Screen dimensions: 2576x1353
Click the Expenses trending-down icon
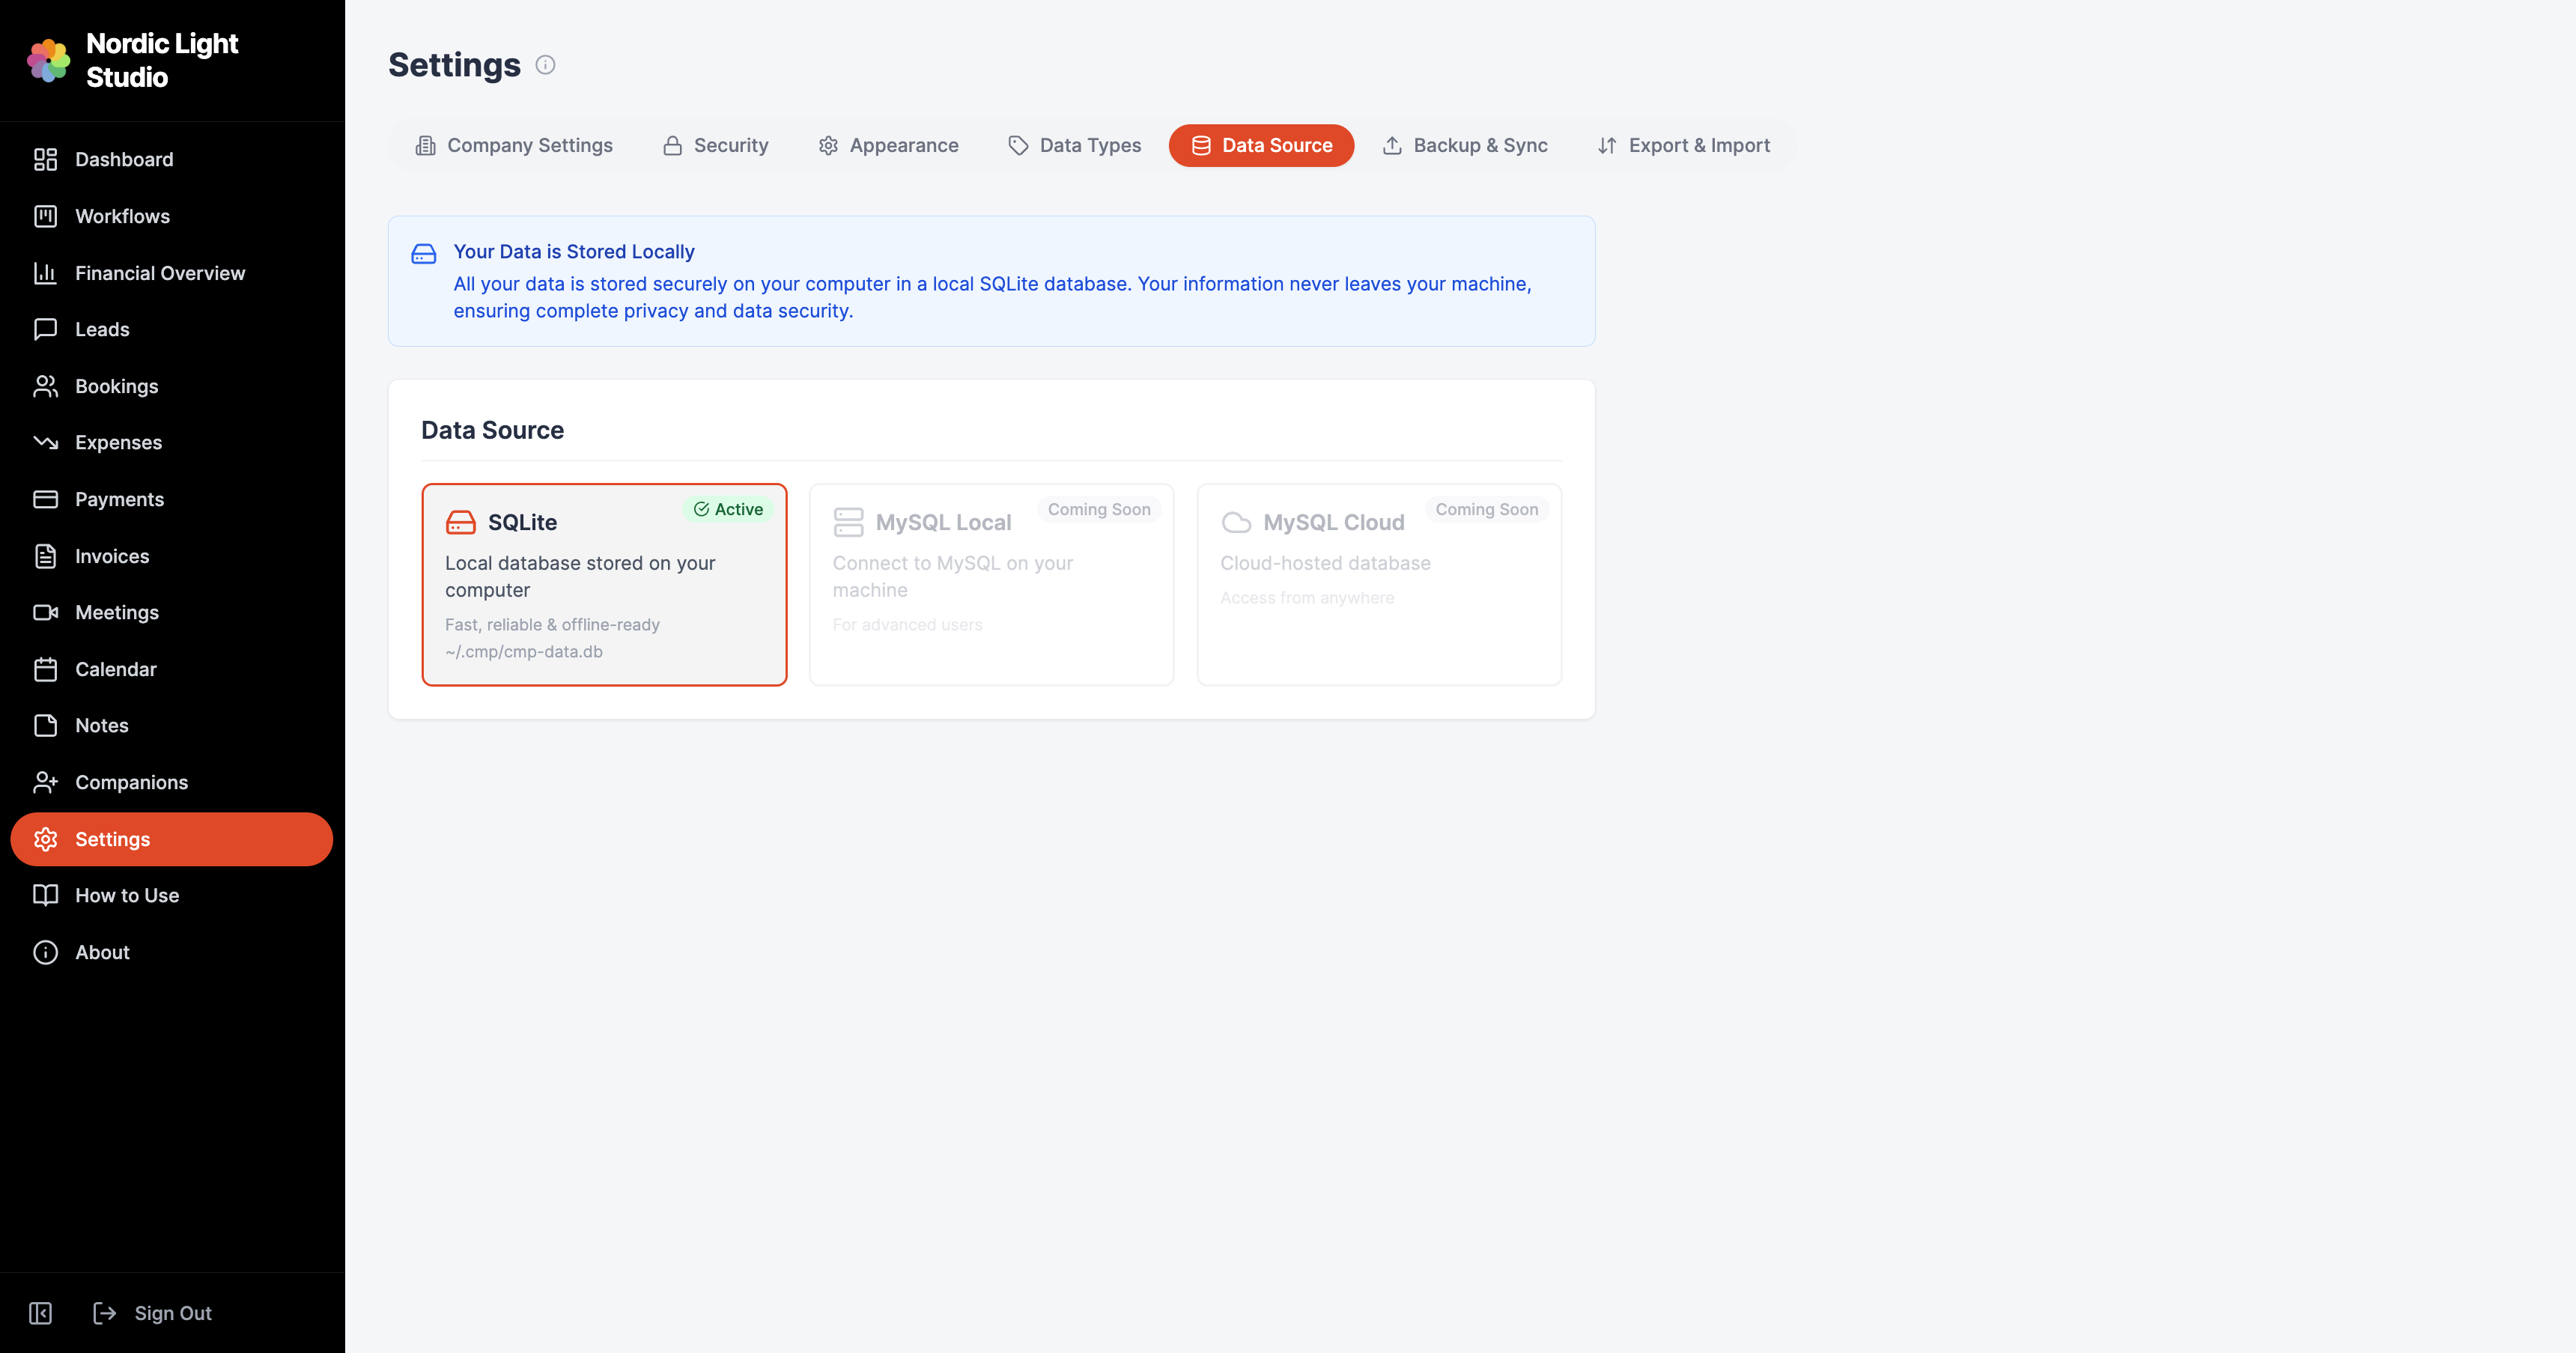click(x=45, y=442)
